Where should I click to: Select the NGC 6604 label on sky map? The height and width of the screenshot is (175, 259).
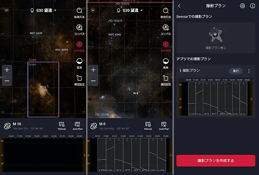click(x=62, y=50)
